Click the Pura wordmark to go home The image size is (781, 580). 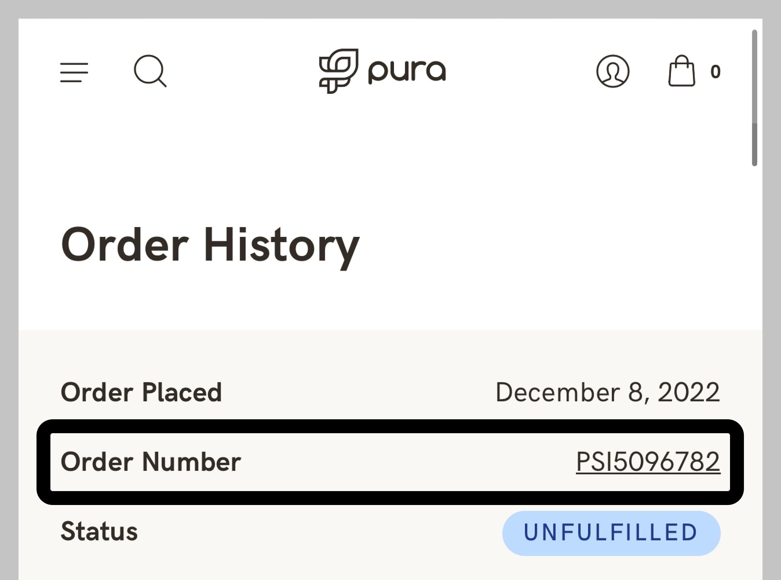406,70
